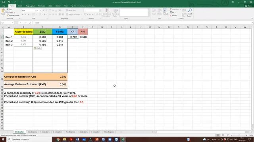254x142 pixels.
Task: Click the Paste Options (Ctrl) smart tag
Action: (38, 48)
